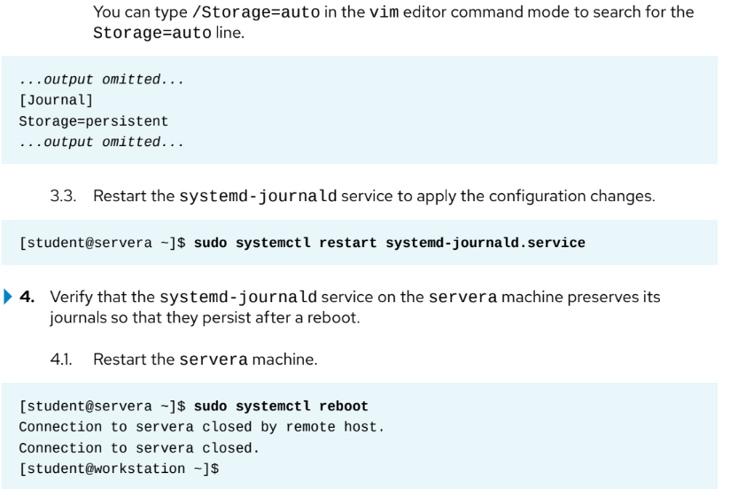Click the blue triangle marker beside step 4
This screenshot has width=730, height=489.
pos(7,297)
